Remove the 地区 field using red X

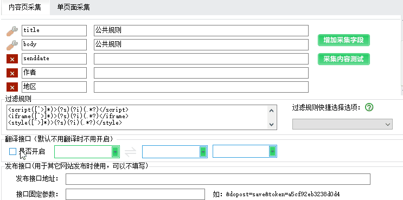coord(12,88)
